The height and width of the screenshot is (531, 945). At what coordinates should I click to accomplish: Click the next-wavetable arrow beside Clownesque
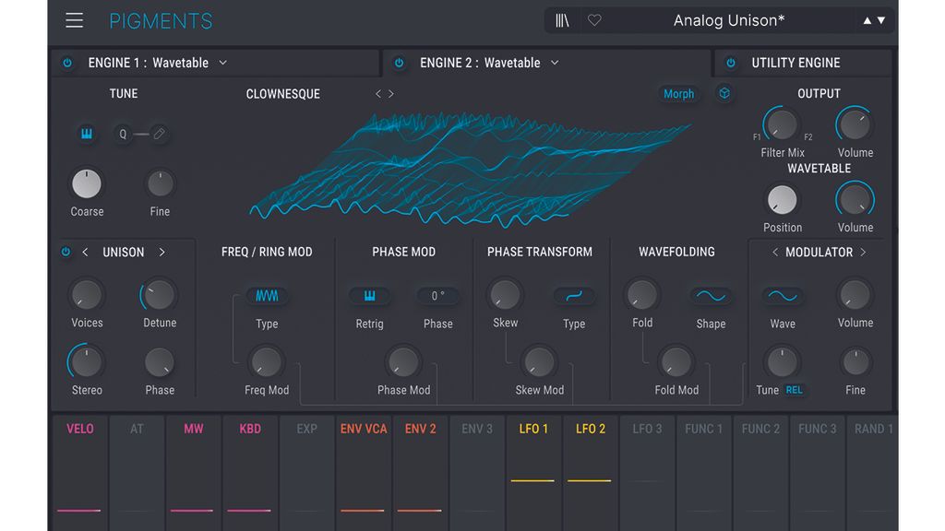(390, 93)
